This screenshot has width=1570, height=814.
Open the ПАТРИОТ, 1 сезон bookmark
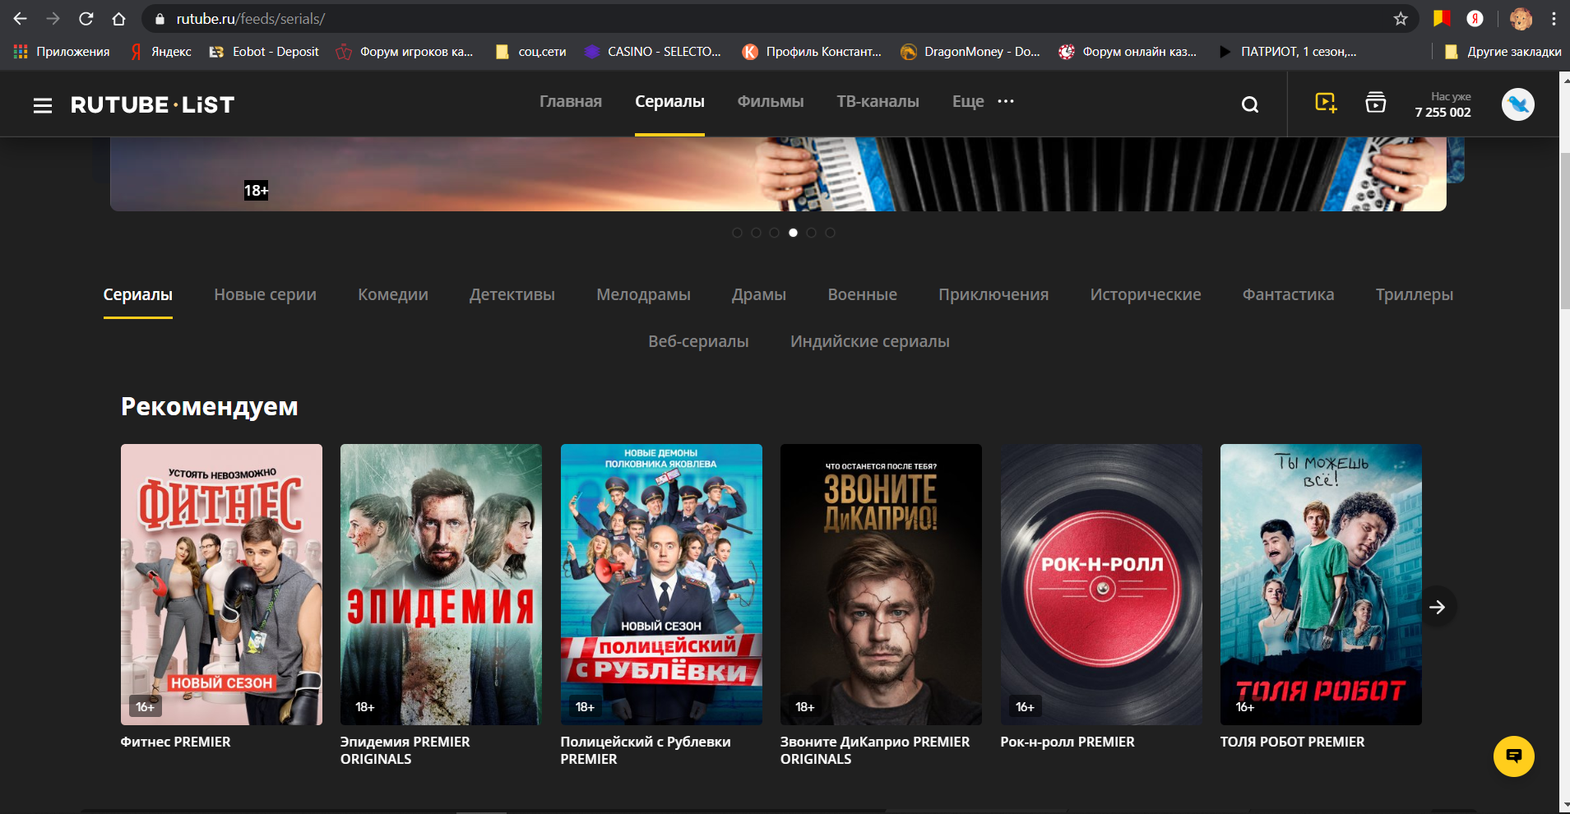pos(1287,51)
